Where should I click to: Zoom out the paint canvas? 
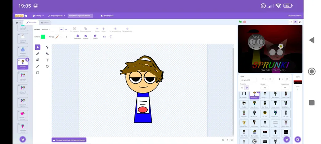pos(223,140)
